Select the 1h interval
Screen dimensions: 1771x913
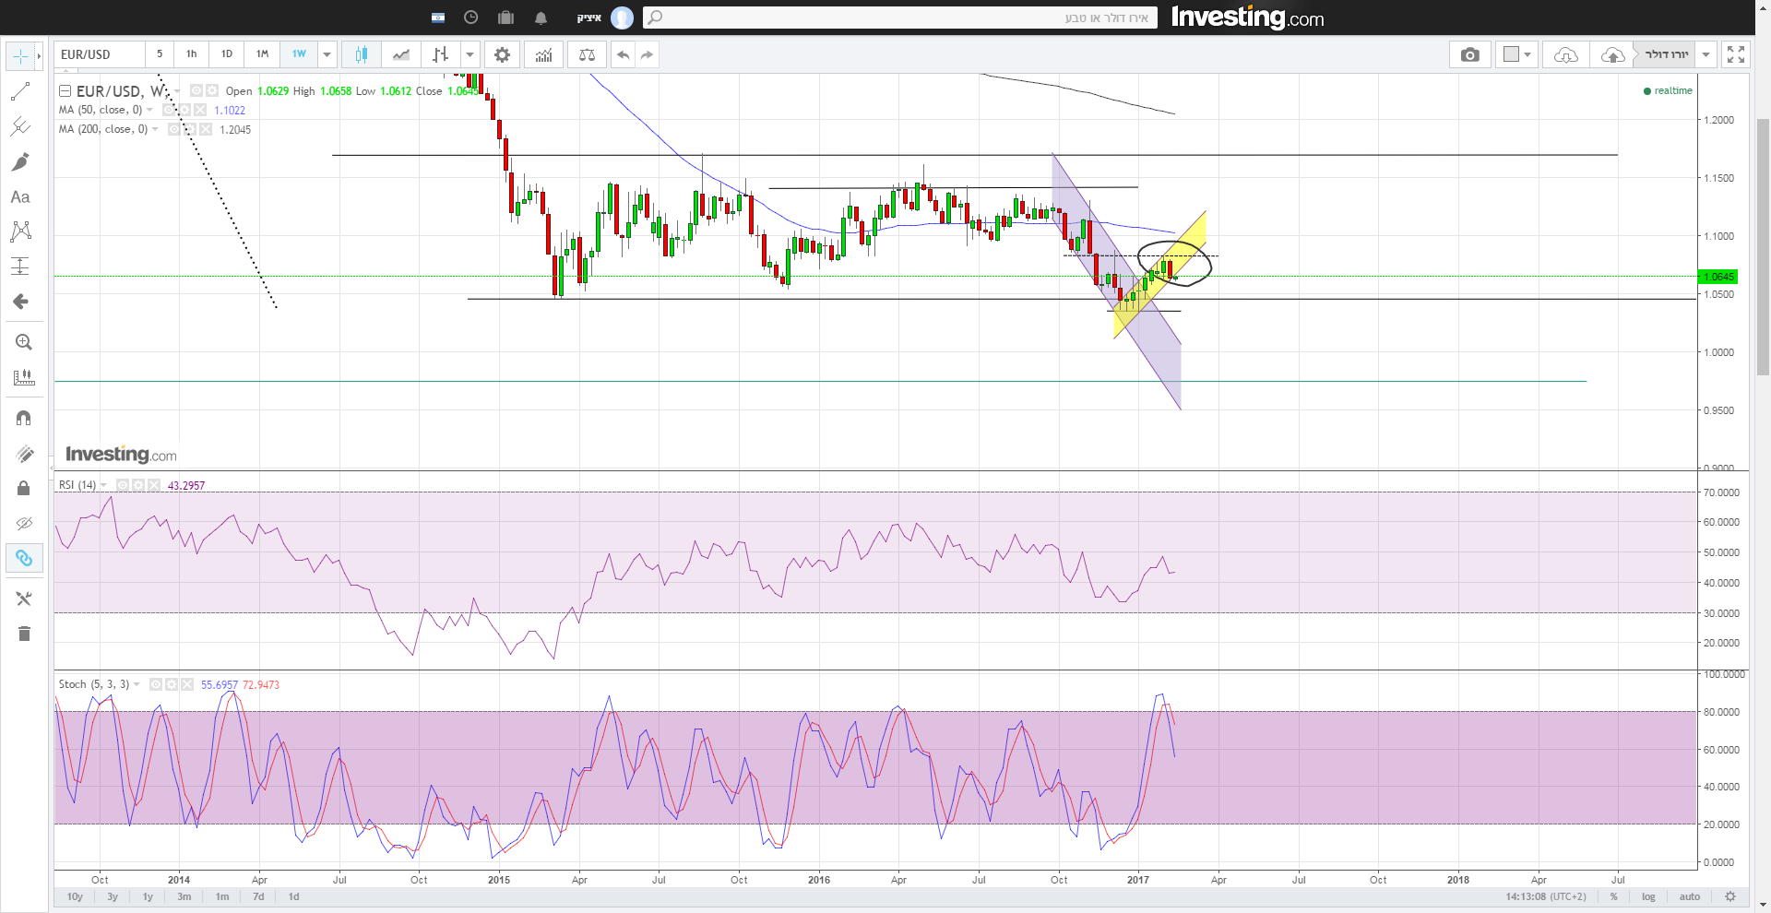tap(192, 54)
